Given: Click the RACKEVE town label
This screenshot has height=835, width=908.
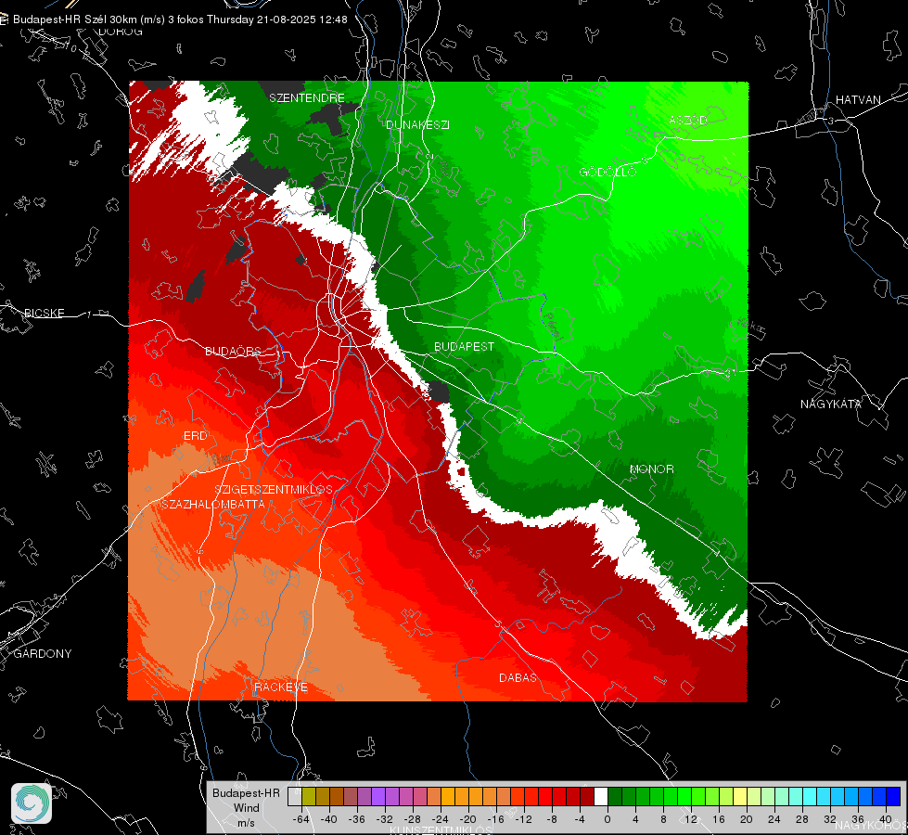Looking at the screenshot, I should 281,687.
